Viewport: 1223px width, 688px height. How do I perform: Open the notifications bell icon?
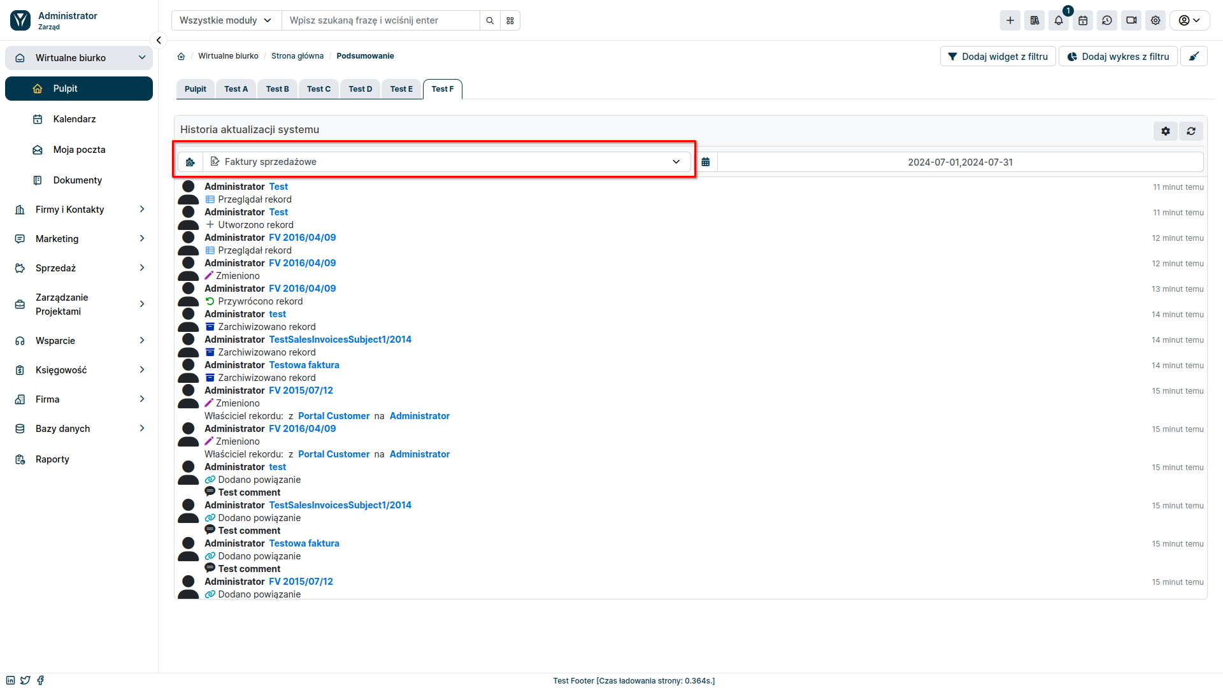pyautogui.click(x=1059, y=20)
